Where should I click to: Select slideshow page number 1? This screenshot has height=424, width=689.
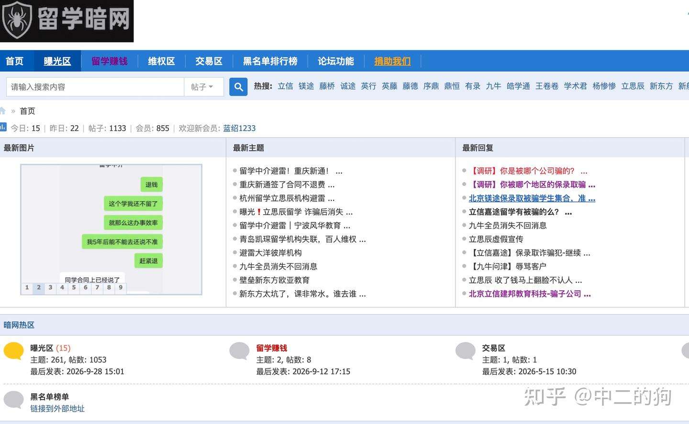click(27, 288)
